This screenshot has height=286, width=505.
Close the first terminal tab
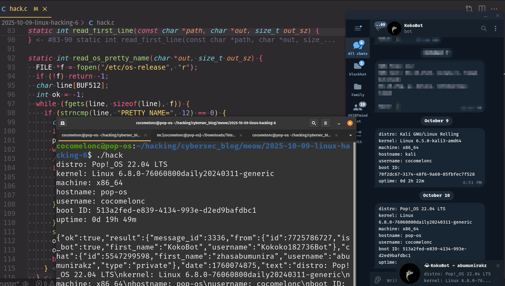(x=146, y=135)
